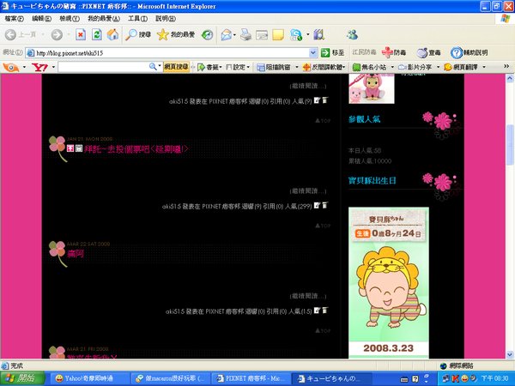Click the 無名小站 toolbar button

pyautogui.click(x=369, y=67)
